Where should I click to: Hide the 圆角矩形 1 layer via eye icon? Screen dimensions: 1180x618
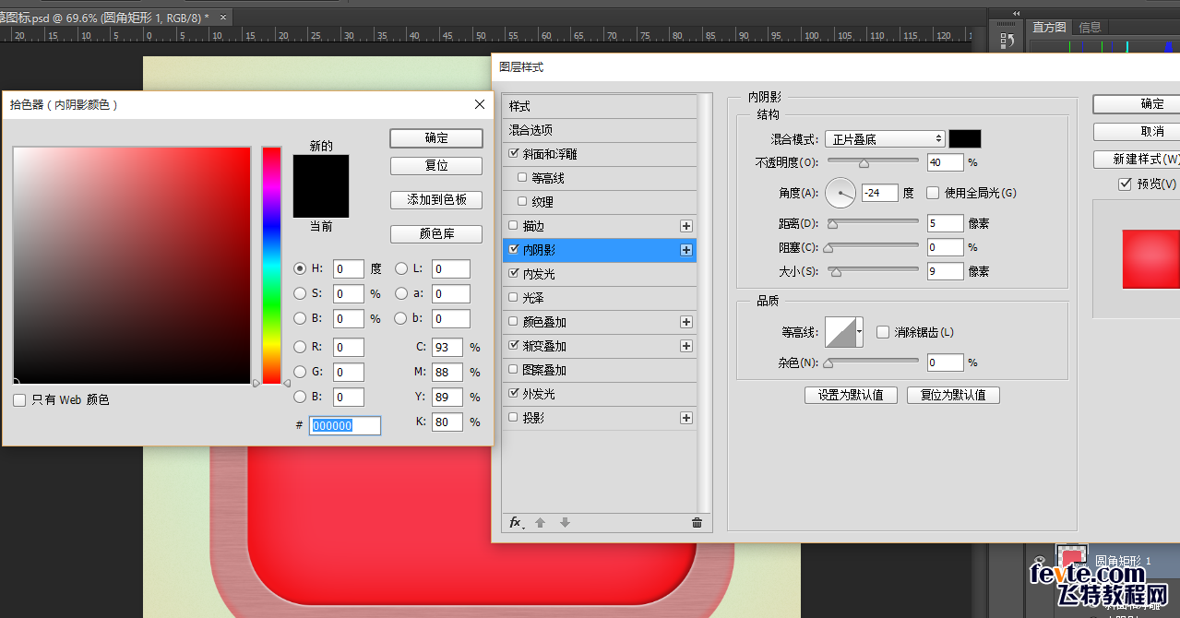point(1041,560)
